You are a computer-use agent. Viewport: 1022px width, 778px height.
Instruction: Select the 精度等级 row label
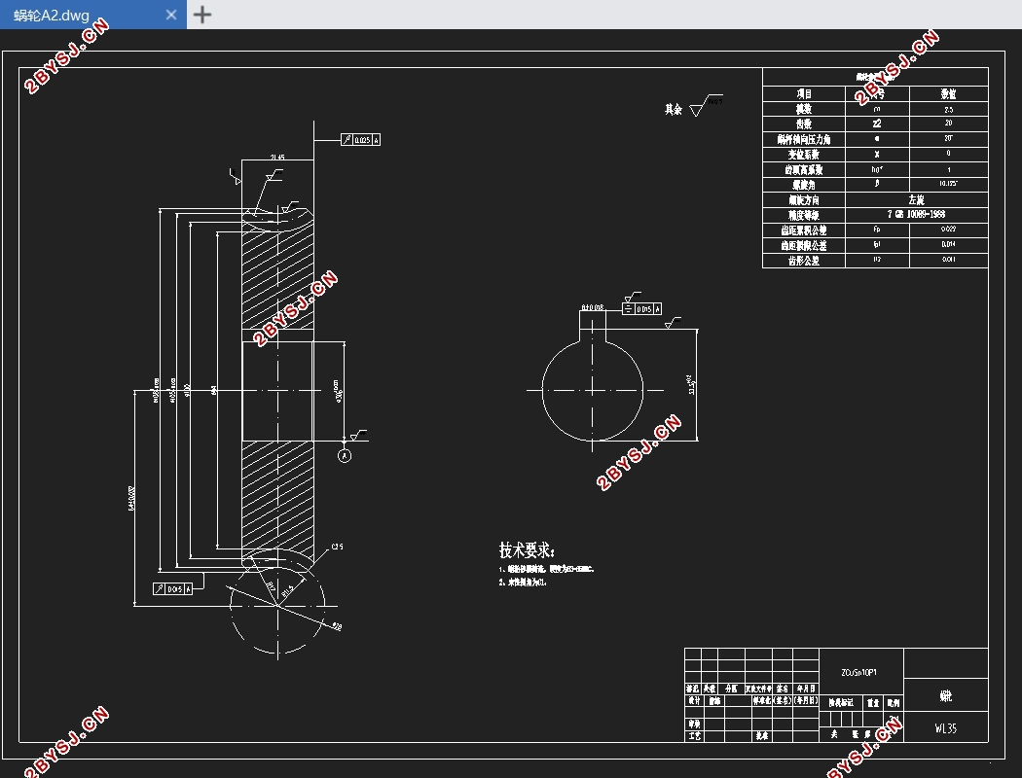pyautogui.click(x=804, y=215)
